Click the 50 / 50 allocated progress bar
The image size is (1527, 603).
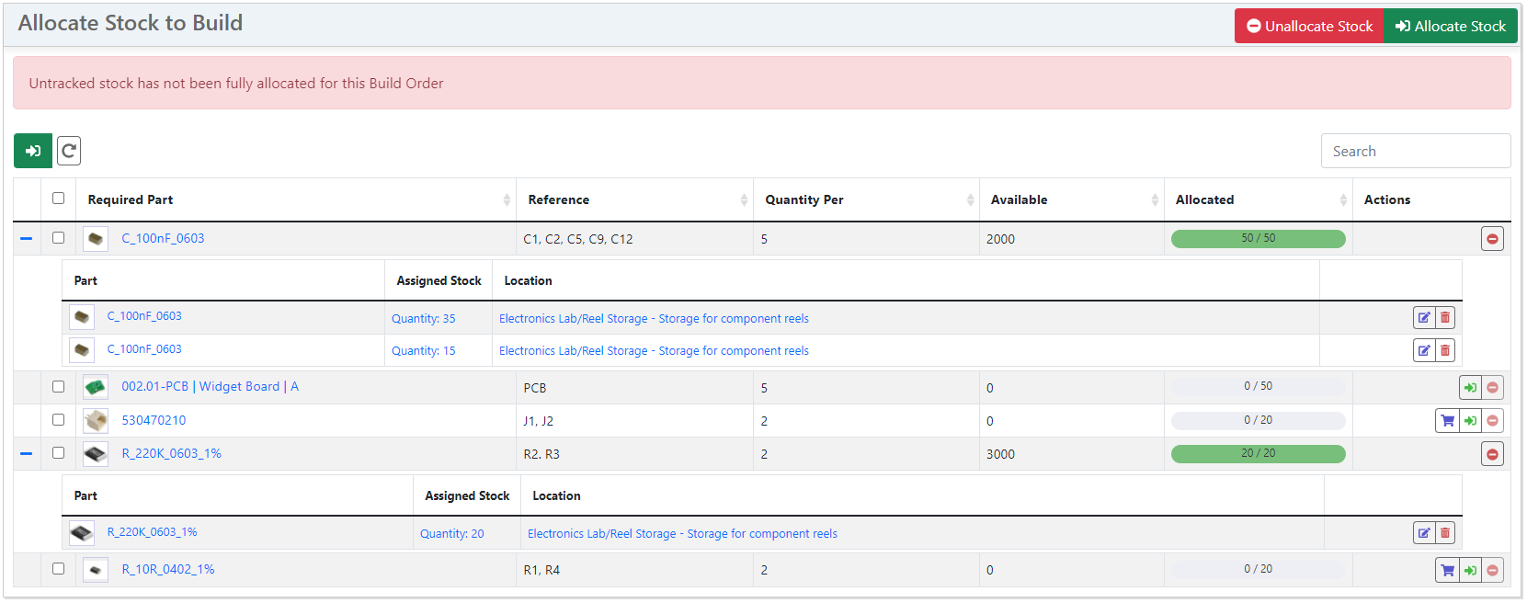point(1258,239)
